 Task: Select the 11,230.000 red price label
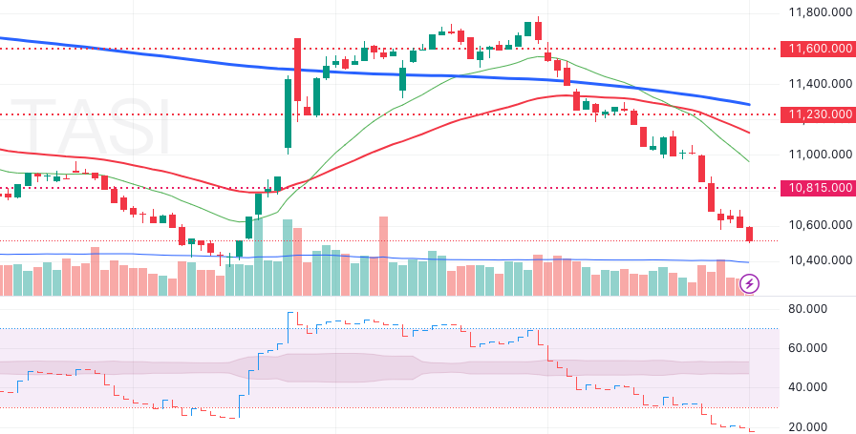(817, 114)
